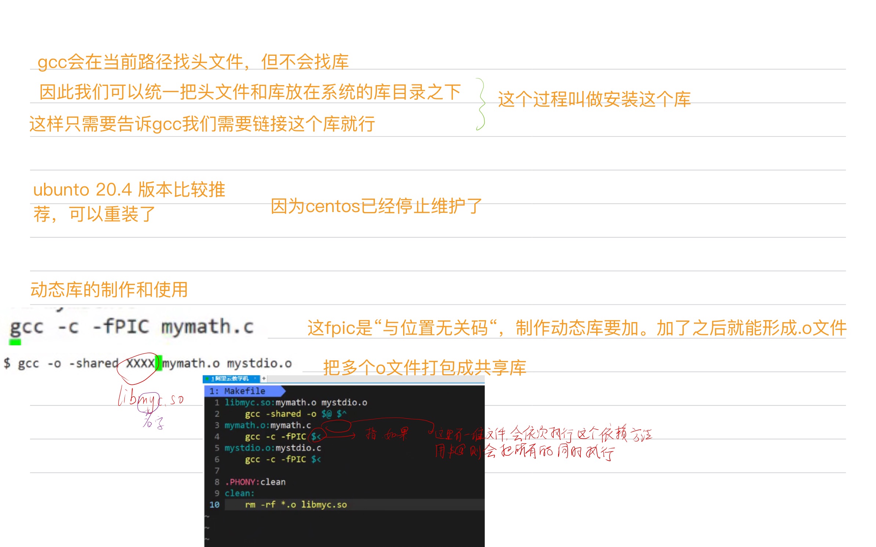Click the gcc -shared -o line in Makefile
The width and height of the screenshot is (876, 547).
tap(296, 414)
